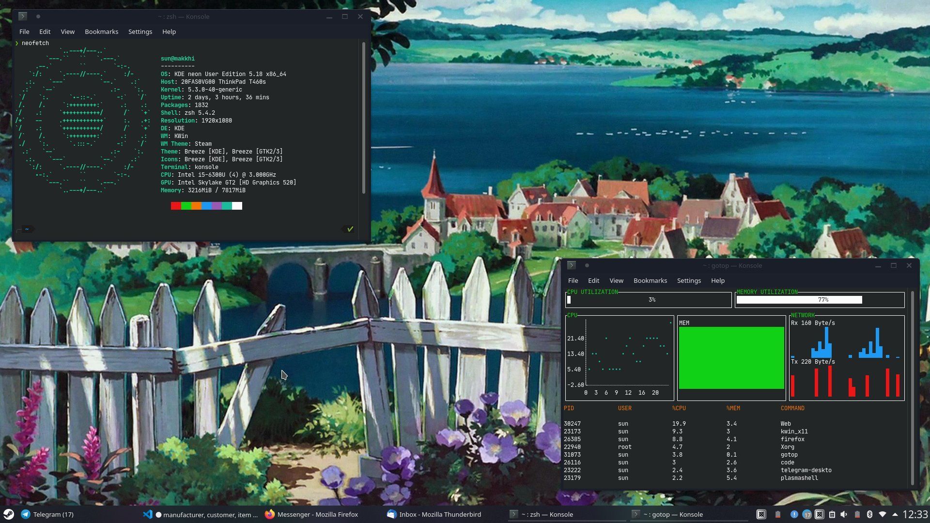Open Edit menu in the gotop Konsole
Viewport: 930px width, 523px height.
coord(593,280)
